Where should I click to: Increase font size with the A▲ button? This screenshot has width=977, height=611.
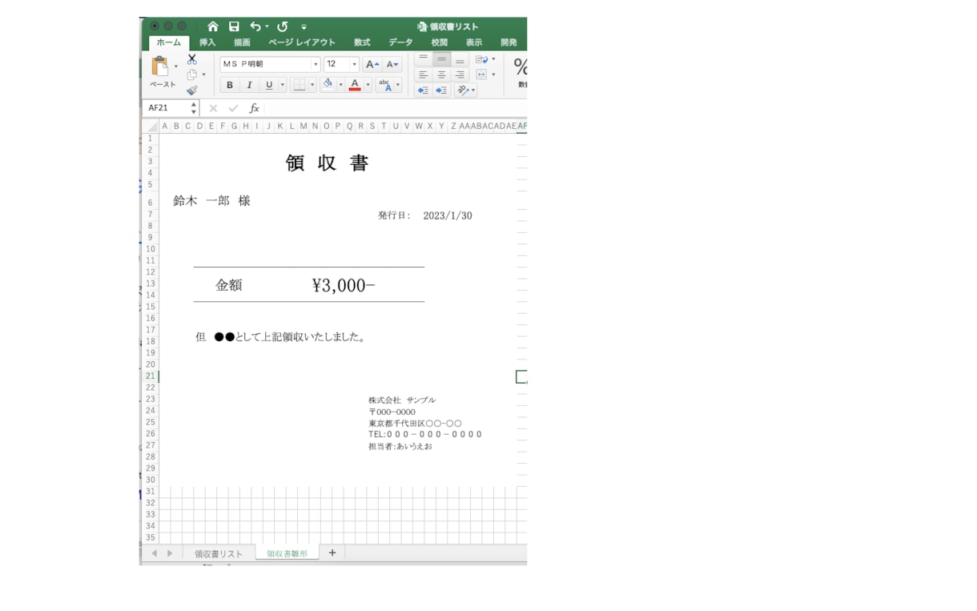(372, 64)
